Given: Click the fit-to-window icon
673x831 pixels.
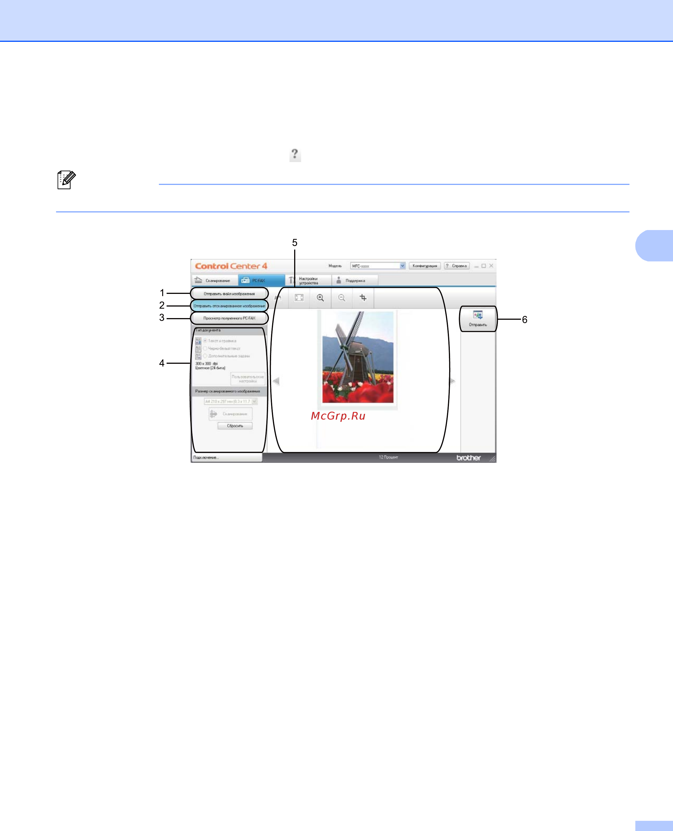Looking at the screenshot, I should pyautogui.click(x=299, y=298).
